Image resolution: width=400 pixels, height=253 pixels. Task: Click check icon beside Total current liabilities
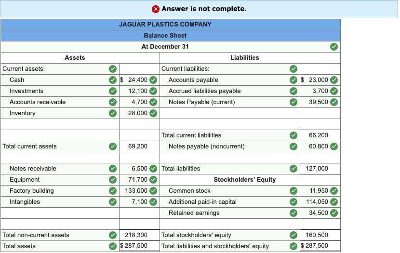tap(293, 135)
